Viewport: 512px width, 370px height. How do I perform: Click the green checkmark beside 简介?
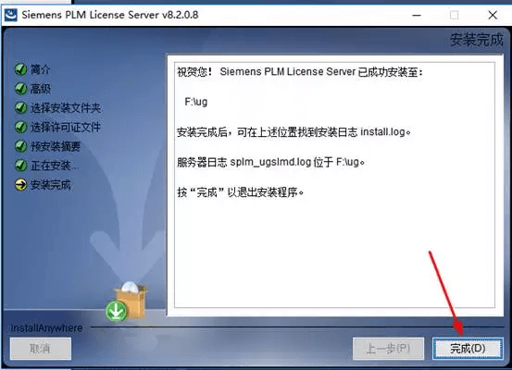[21, 69]
